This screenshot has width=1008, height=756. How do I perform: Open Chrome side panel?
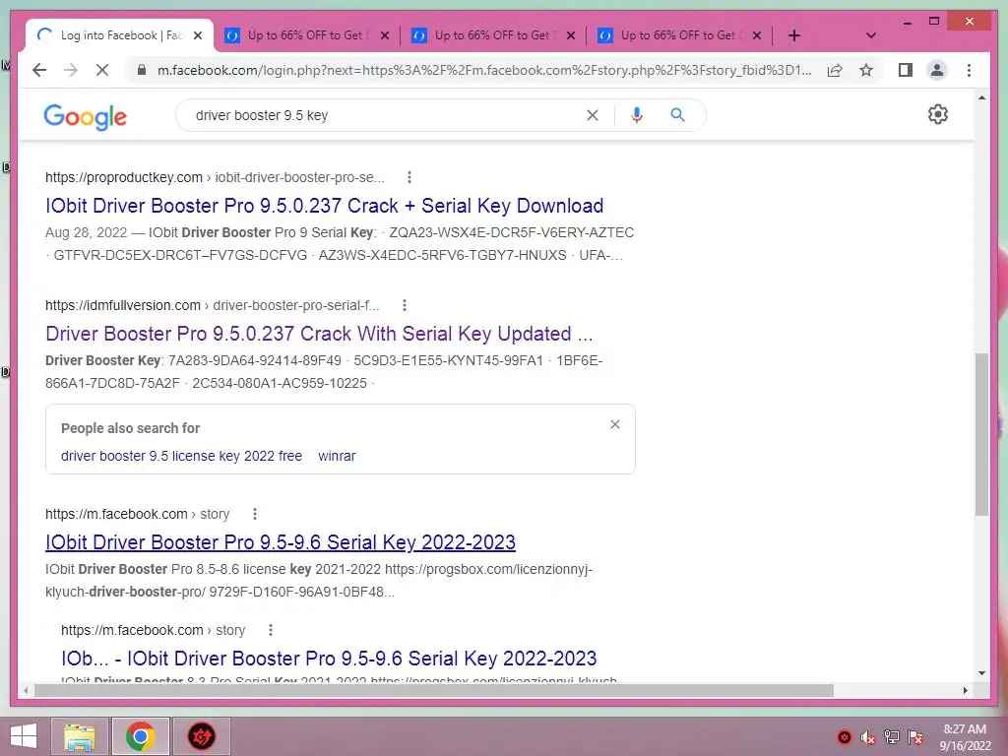pyautogui.click(x=906, y=70)
